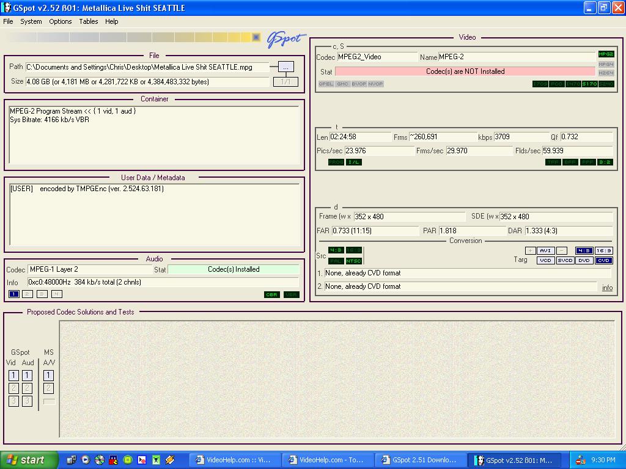Screen dimensions: 626x469
Task: Open the Tables menu
Action: 89,21
